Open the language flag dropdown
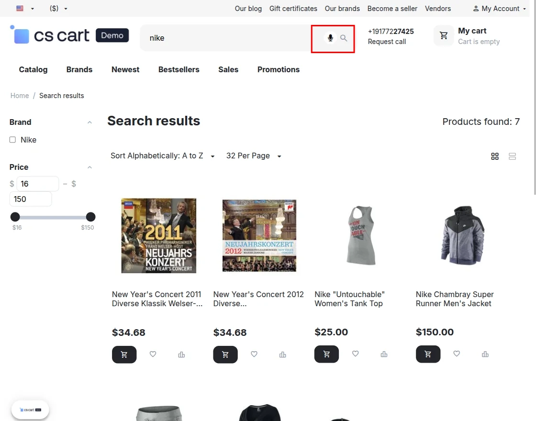The width and height of the screenshot is (536, 421). 25,9
